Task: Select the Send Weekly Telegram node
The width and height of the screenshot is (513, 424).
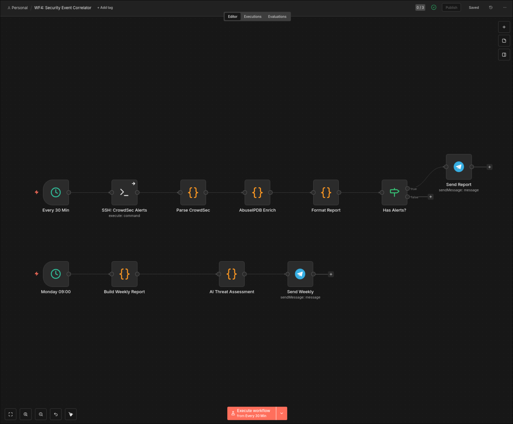Action: pos(300,274)
